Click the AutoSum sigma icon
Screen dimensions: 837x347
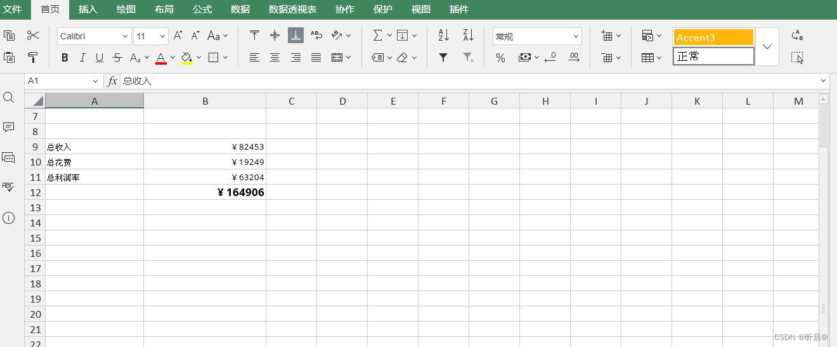(378, 36)
